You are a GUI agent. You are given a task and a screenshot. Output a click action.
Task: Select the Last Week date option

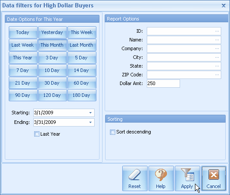coord(23,45)
